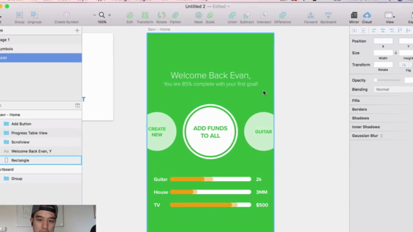Focus the Size Width input field
Image resolution: width=413 pixels, height=232 pixels.
click(x=383, y=53)
